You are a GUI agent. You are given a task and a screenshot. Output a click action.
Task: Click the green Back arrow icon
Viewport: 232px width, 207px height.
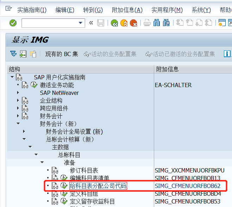tap(114, 23)
